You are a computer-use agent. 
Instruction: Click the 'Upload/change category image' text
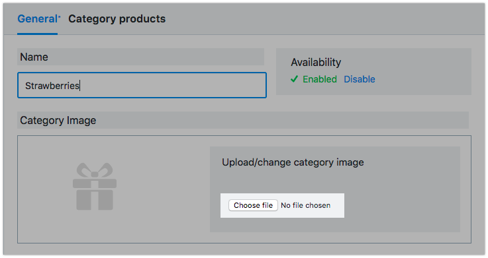tap(293, 162)
